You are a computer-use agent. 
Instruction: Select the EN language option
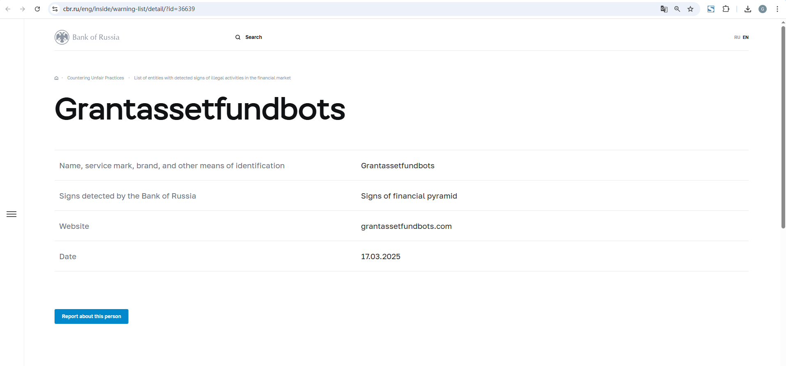pos(746,37)
